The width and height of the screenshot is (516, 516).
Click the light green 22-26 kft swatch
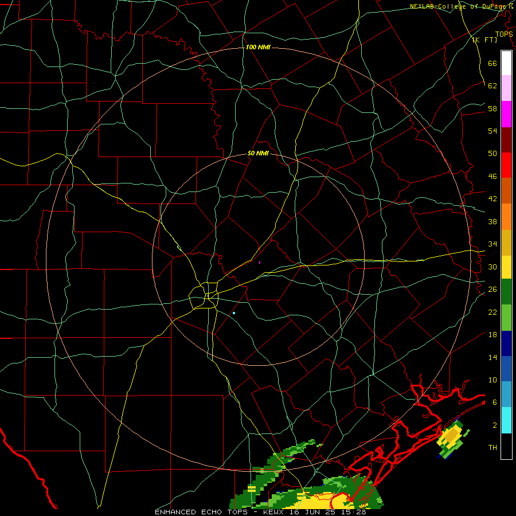[506, 318]
